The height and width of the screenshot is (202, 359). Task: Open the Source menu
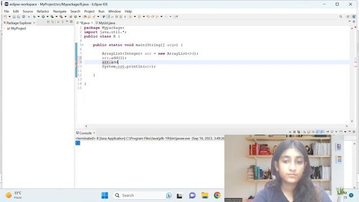point(27,11)
